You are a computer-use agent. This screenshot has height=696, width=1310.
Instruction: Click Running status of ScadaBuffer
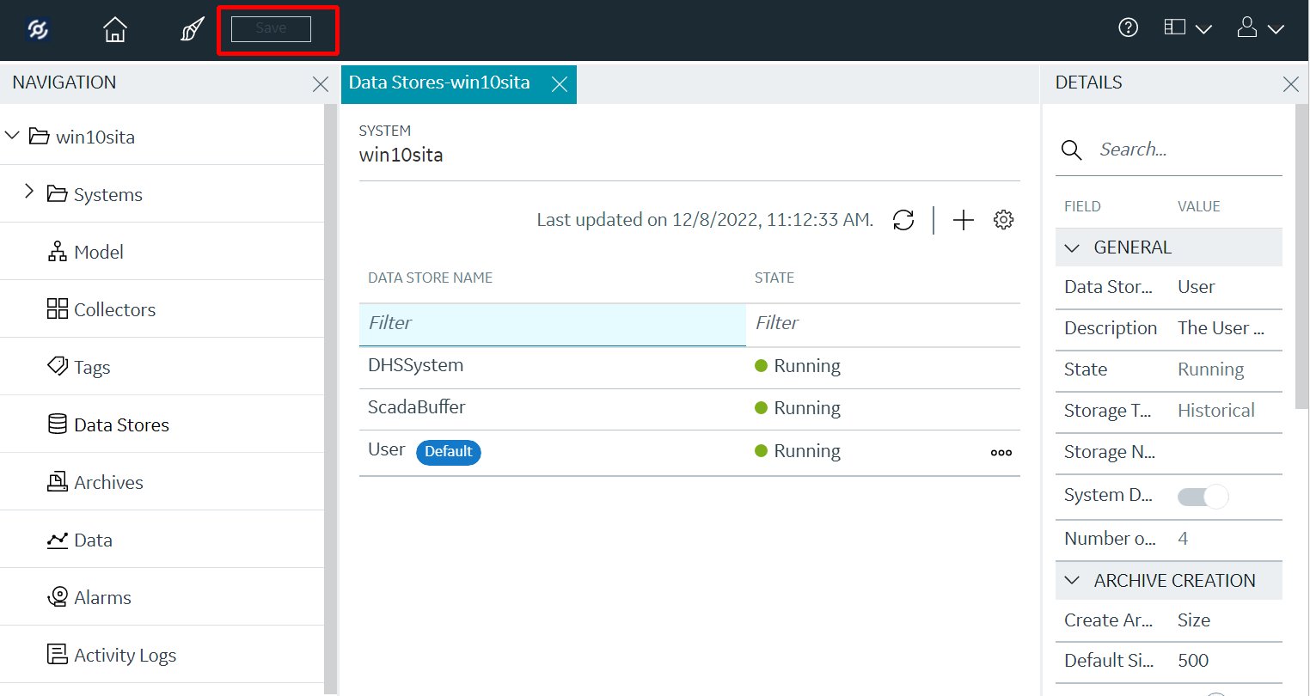click(x=798, y=408)
